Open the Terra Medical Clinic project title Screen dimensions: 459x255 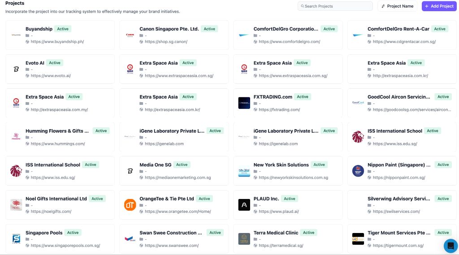coord(276,233)
